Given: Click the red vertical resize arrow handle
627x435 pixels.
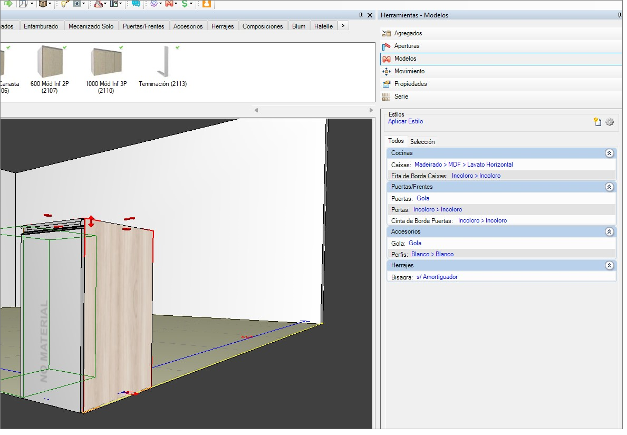Looking at the screenshot, I should point(91,221).
